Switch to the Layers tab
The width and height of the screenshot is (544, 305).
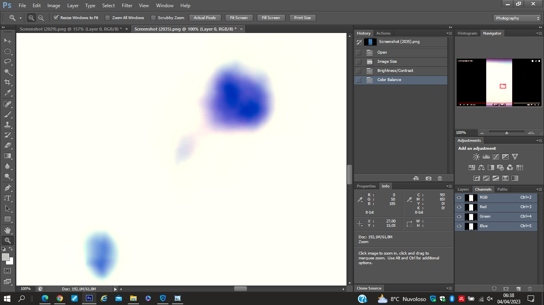point(463,189)
